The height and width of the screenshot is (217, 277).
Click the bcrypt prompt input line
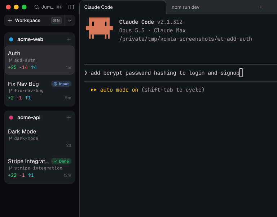point(181,73)
